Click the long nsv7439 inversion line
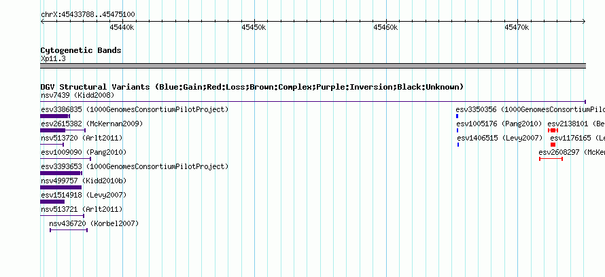This screenshot has width=605, height=277. click(313, 102)
